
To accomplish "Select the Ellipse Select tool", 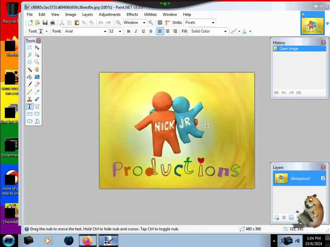I will tap(30, 62).
